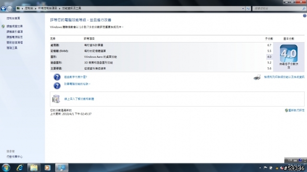Show hidden tray icons arrow
The image size is (307, 172).
pyautogui.click(x=260, y=168)
